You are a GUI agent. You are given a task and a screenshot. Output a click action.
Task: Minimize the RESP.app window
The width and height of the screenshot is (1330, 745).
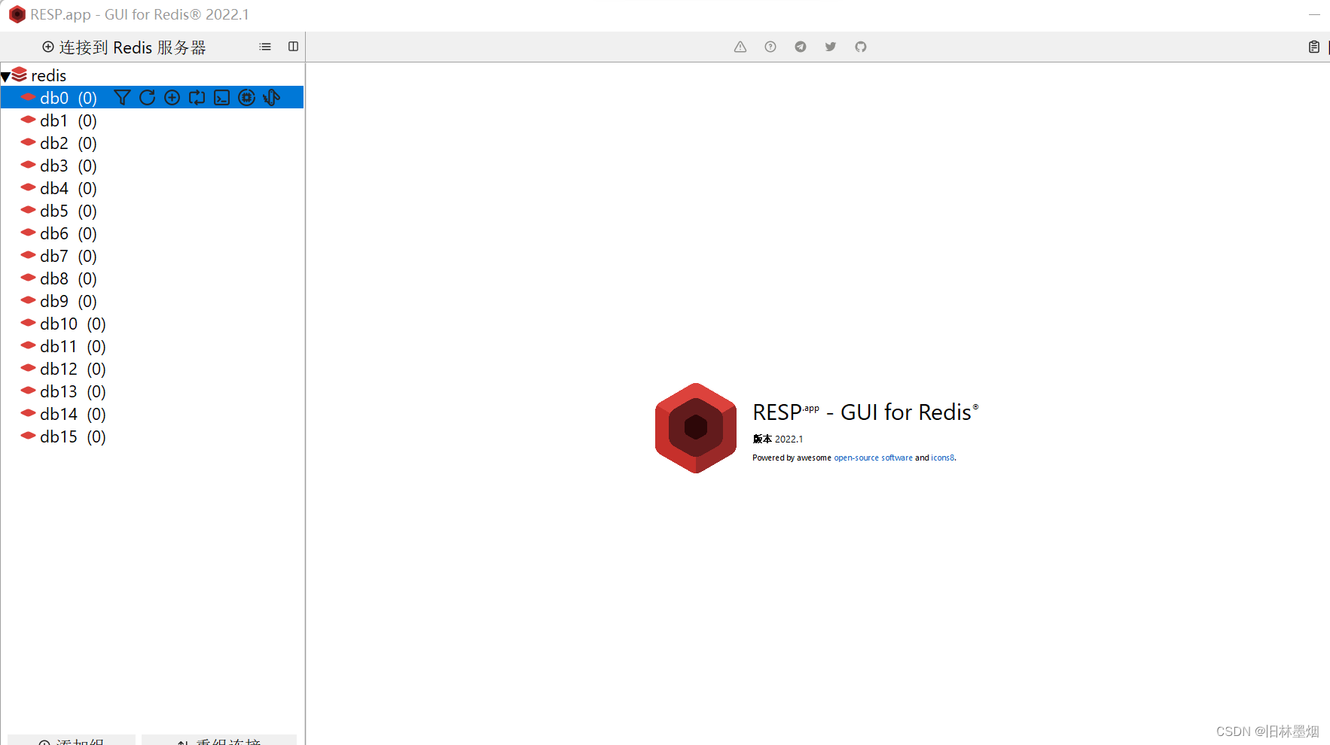pos(1314,14)
